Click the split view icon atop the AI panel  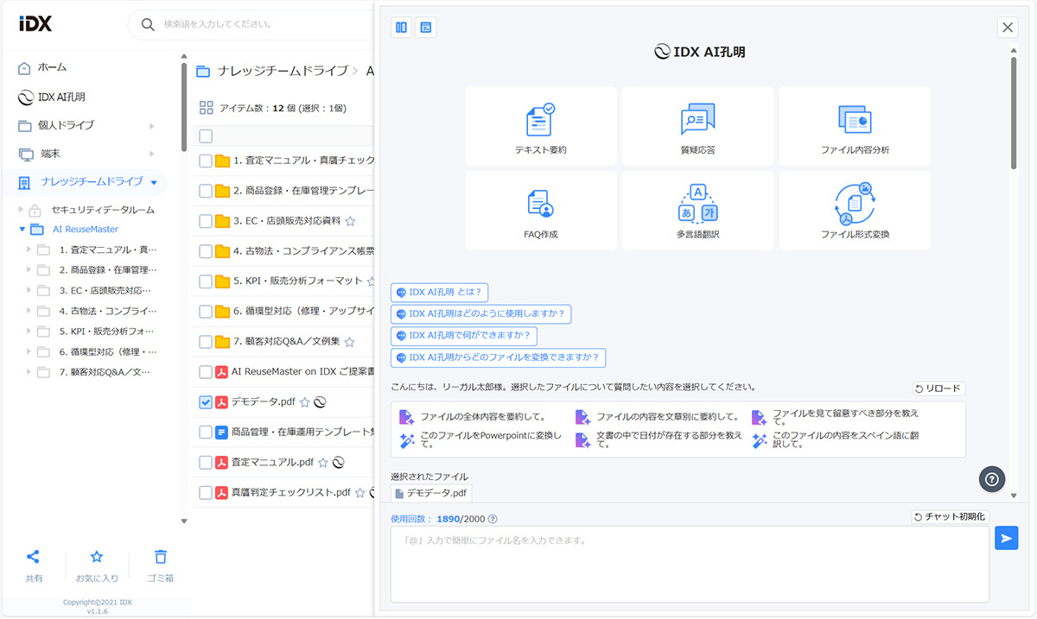(x=401, y=27)
